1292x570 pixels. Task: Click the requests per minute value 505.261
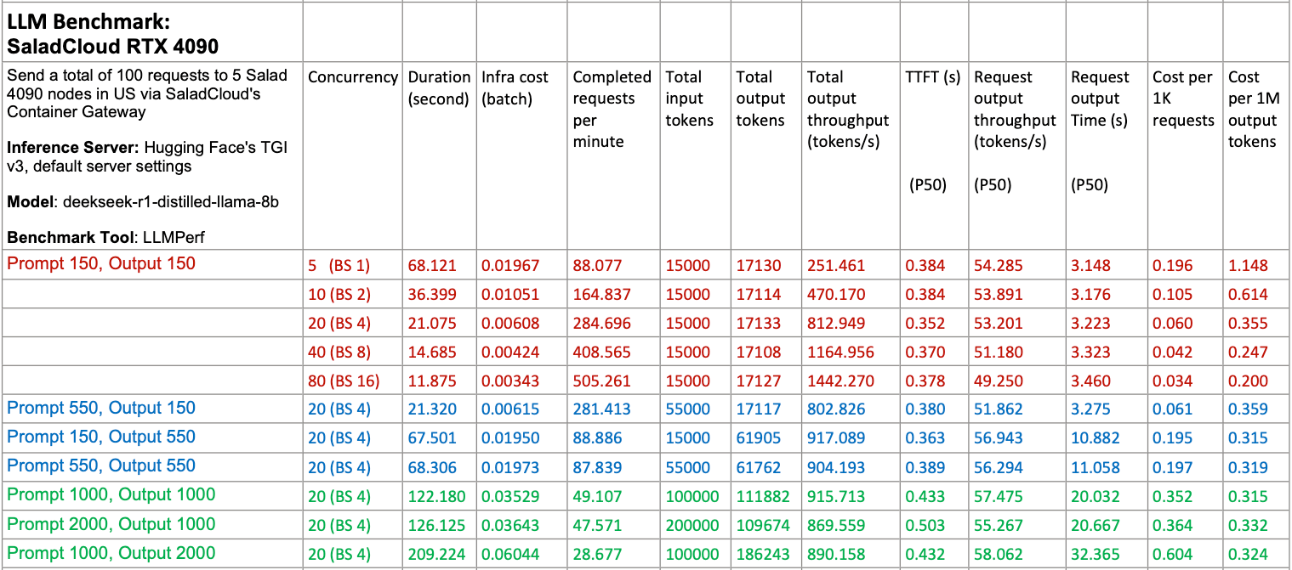(602, 381)
